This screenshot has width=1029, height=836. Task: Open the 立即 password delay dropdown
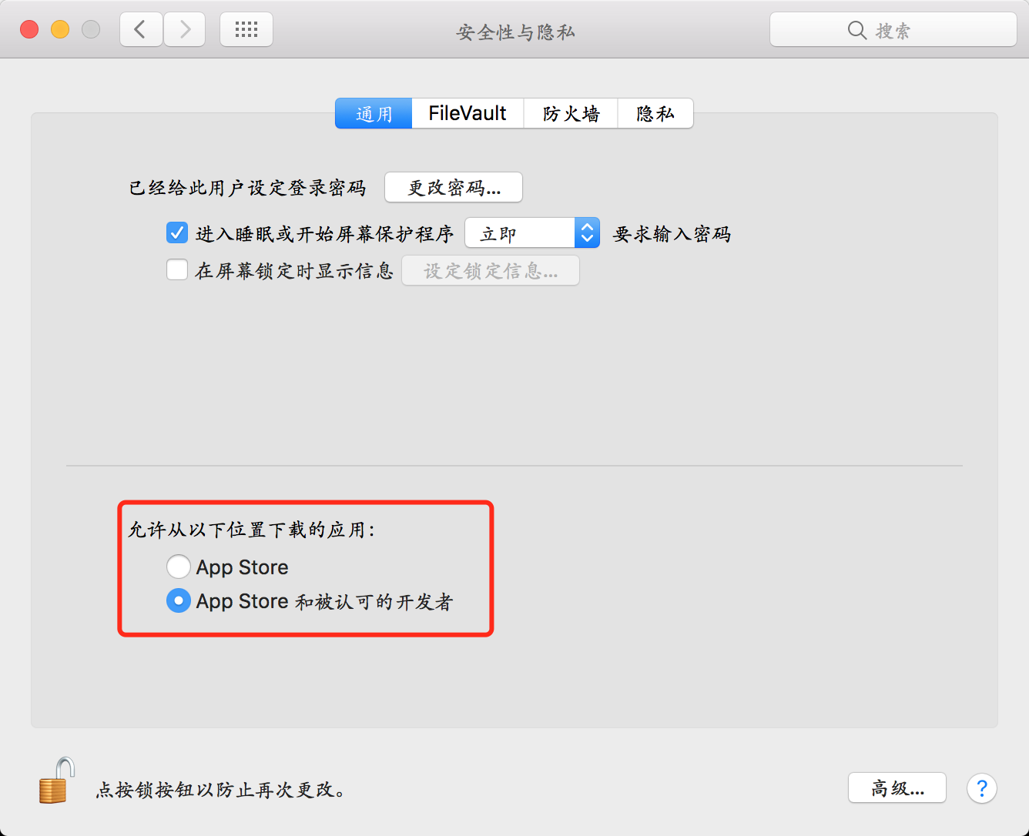coord(532,232)
